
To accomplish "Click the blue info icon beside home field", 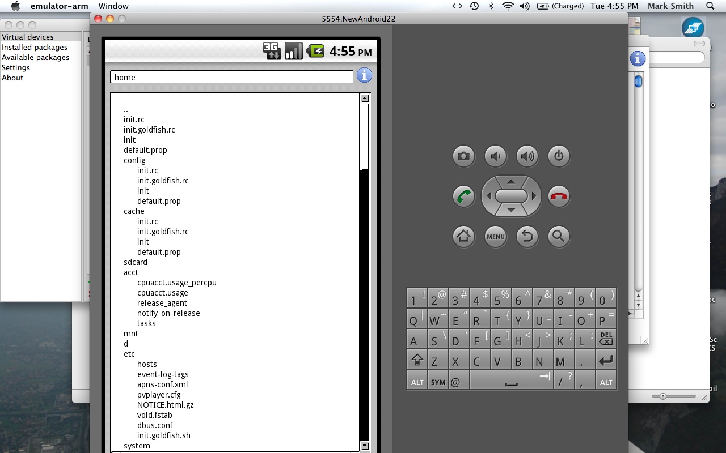I will coord(364,75).
